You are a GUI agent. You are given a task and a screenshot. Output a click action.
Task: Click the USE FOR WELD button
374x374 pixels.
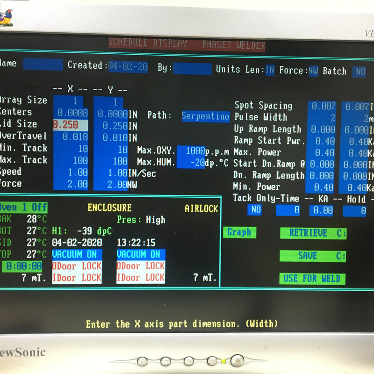[312, 279]
